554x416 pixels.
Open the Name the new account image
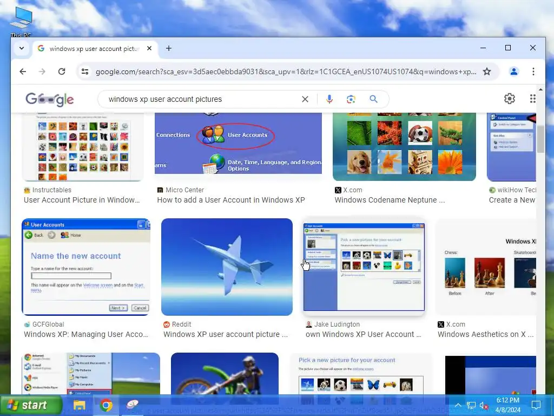[86, 266]
